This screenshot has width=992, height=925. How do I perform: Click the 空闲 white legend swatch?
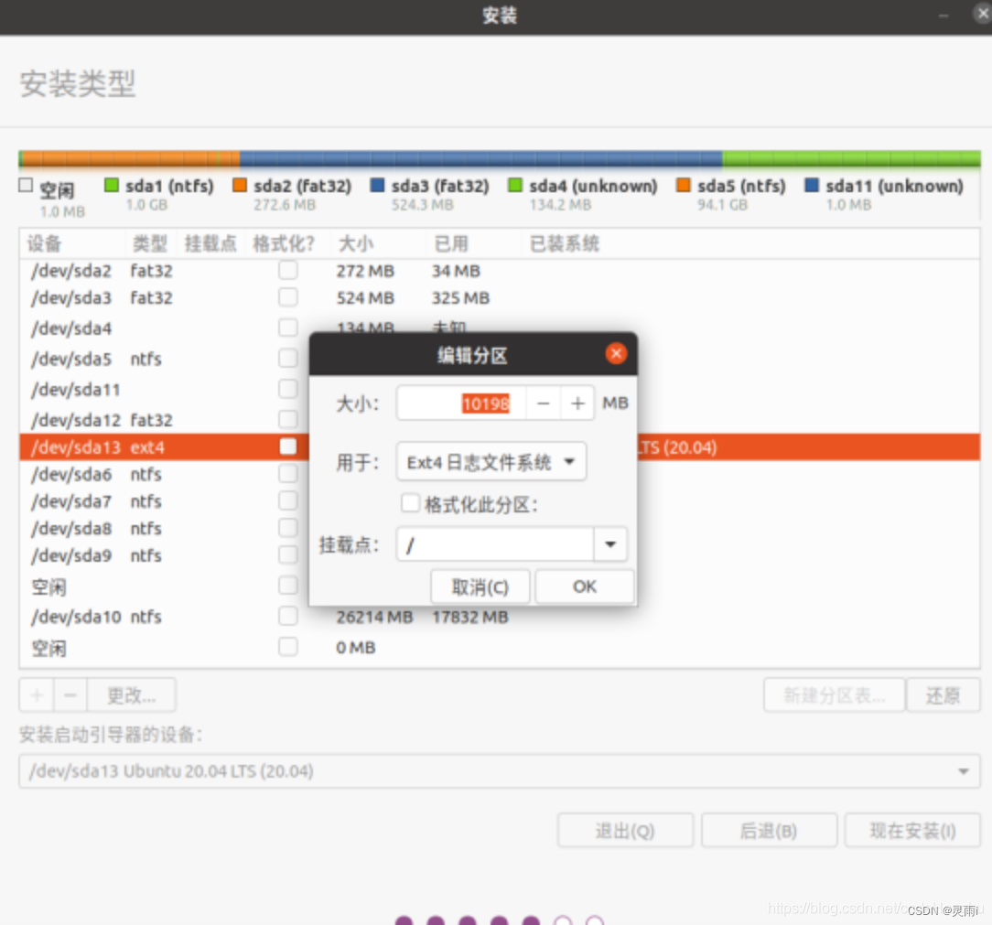point(26,186)
